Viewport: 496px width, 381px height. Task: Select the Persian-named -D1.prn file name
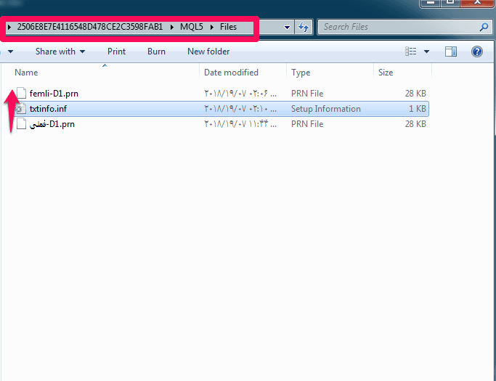tap(52, 124)
